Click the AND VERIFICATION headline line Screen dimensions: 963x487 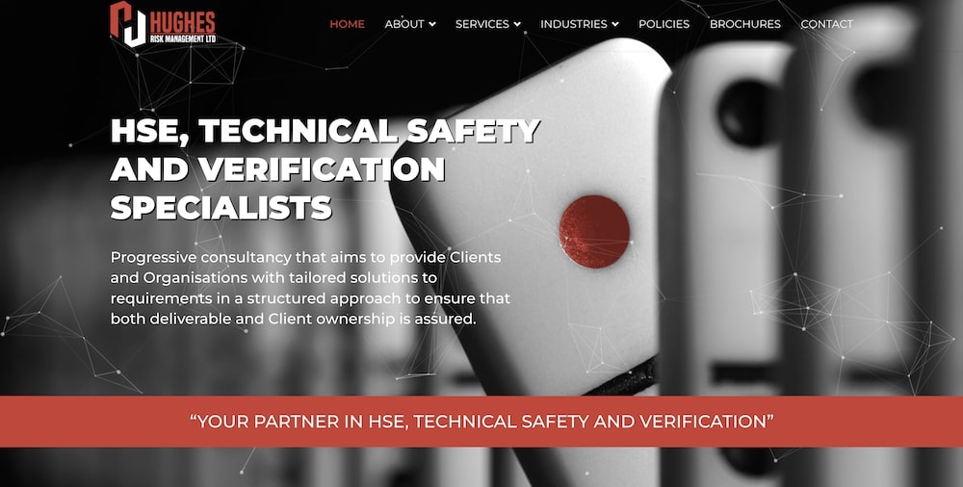[x=277, y=168]
